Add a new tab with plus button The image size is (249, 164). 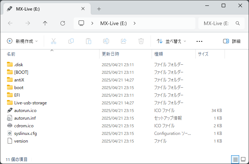[99, 9]
